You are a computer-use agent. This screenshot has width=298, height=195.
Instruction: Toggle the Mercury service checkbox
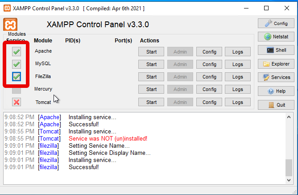coord(17,90)
